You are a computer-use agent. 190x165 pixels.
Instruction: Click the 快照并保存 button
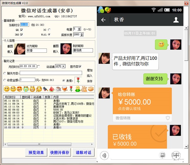(x=60, y=152)
